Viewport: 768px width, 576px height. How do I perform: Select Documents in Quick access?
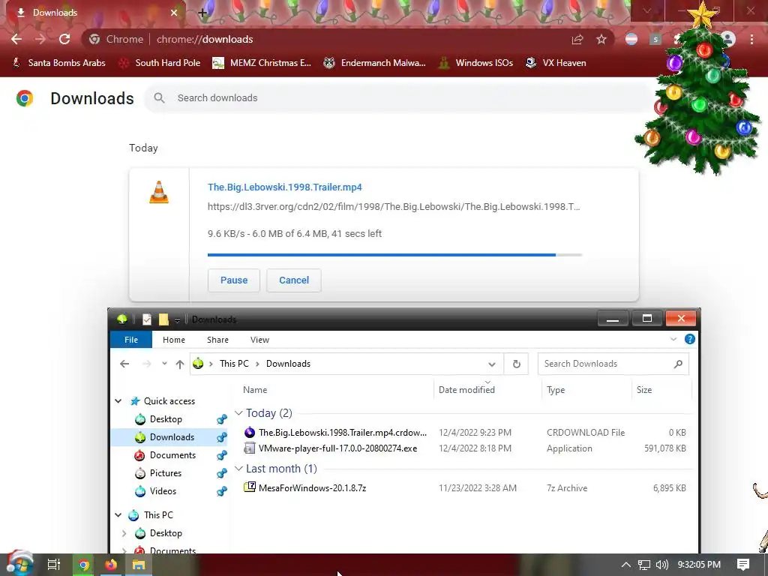tap(172, 455)
